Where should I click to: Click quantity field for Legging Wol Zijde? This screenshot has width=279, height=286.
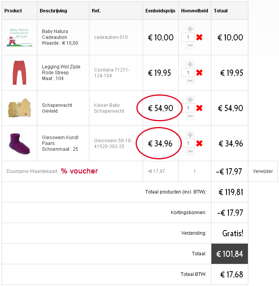coord(188,73)
